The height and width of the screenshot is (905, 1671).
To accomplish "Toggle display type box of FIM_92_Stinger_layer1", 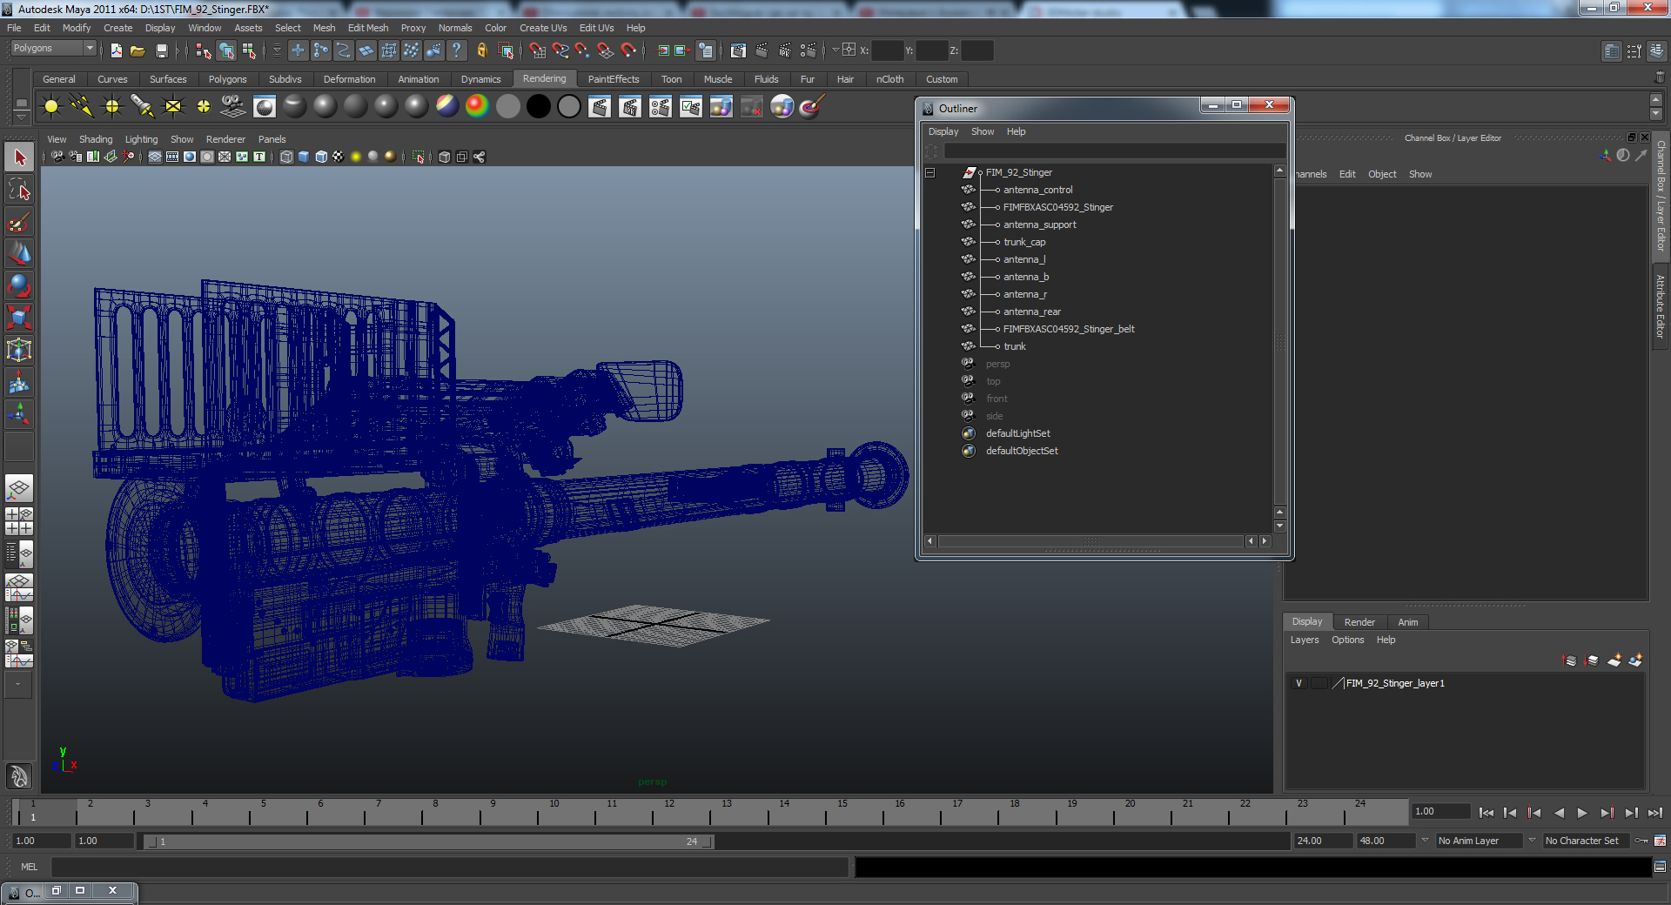I will click(x=1319, y=683).
